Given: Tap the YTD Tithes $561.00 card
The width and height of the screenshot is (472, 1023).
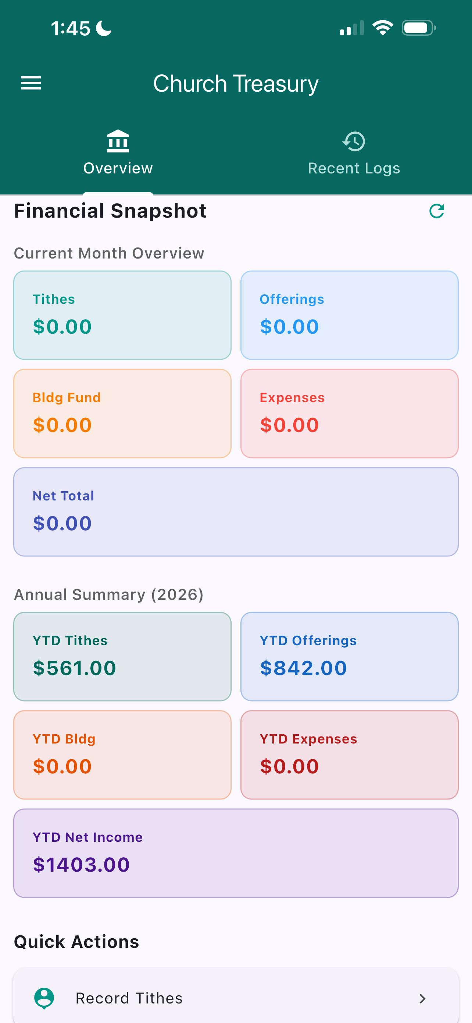Looking at the screenshot, I should pos(122,656).
